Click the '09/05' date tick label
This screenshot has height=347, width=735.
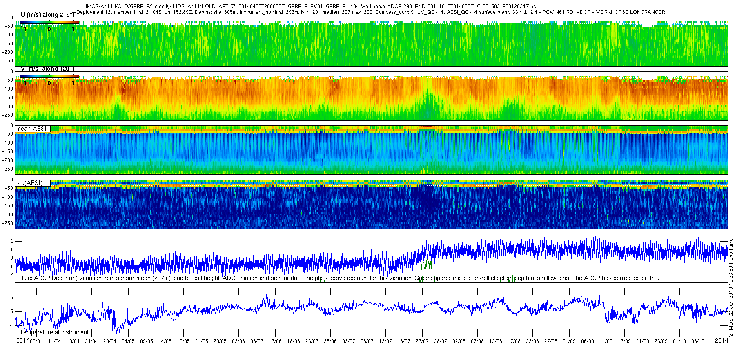coord(147,341)
